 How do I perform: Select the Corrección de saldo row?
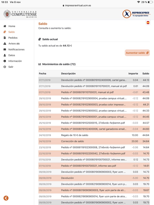coord(94,141)
